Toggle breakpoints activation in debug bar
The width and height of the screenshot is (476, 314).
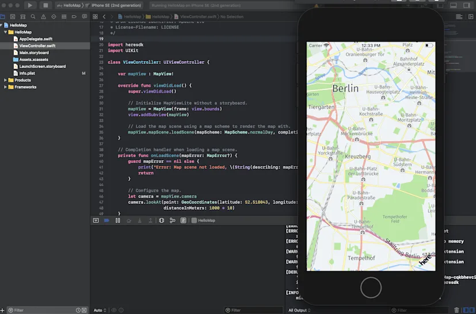(x=106, y=221)
